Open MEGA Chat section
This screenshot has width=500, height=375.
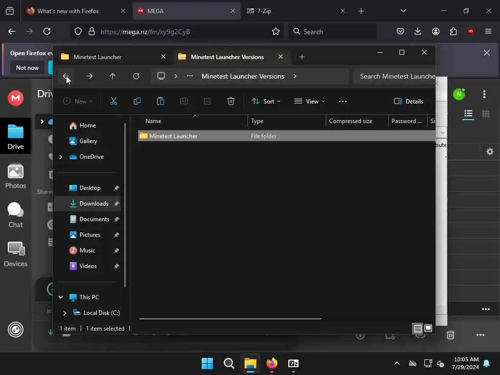tap(16, 215)
